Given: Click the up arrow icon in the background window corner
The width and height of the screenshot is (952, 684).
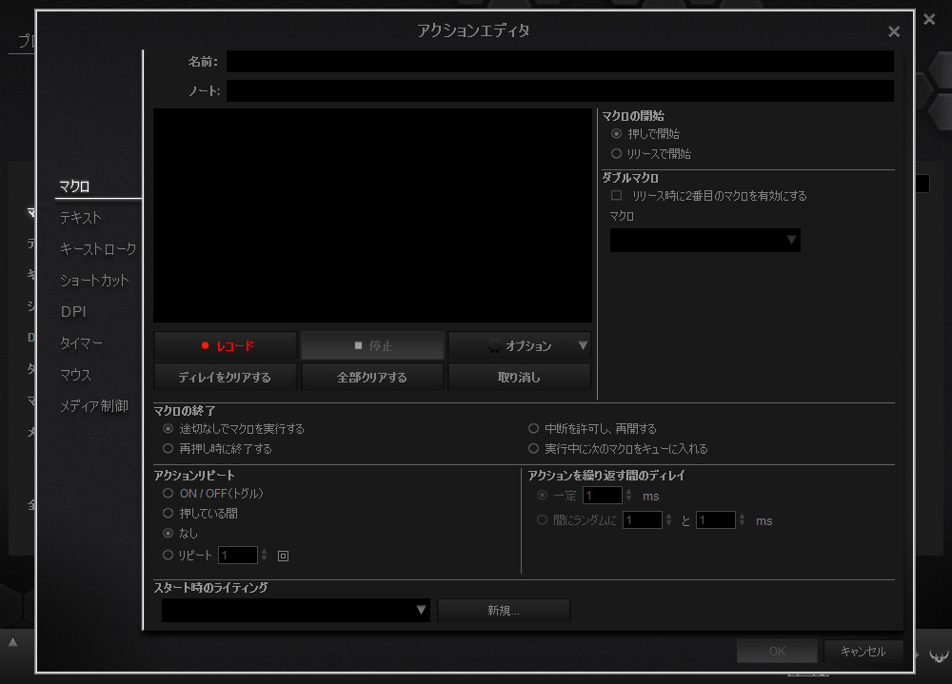Looking at the screenshot, I should click(12, 642).
